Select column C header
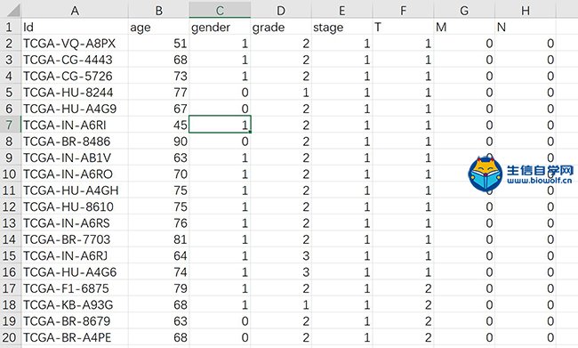The width and height of the screenshot is (578, 348). (x=220, y=11)
